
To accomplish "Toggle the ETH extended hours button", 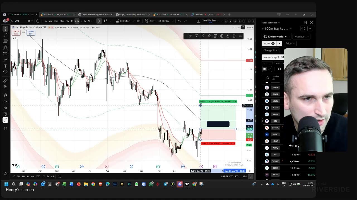I will (237, 176).
